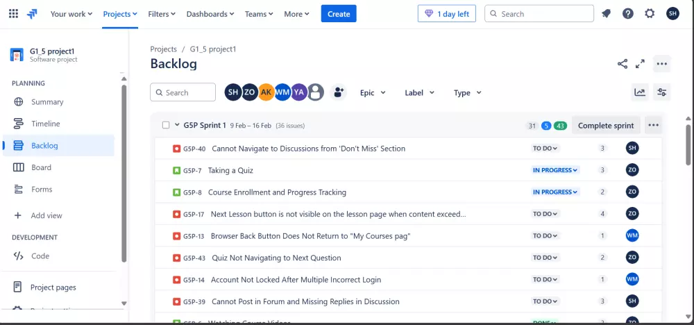694x325 pixels.
Task: Open the sprint more actions ellipsis
Action: (x=653, y=125)
